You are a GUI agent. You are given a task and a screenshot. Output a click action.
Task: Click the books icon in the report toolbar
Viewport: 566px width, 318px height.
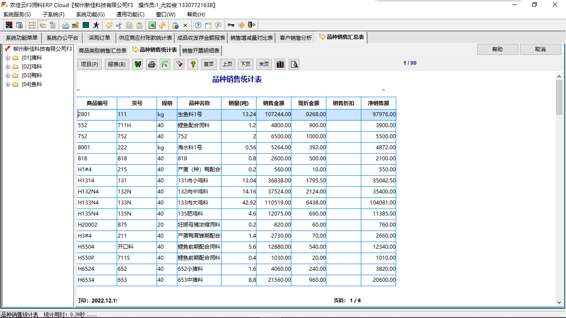[x=280, y=64]
